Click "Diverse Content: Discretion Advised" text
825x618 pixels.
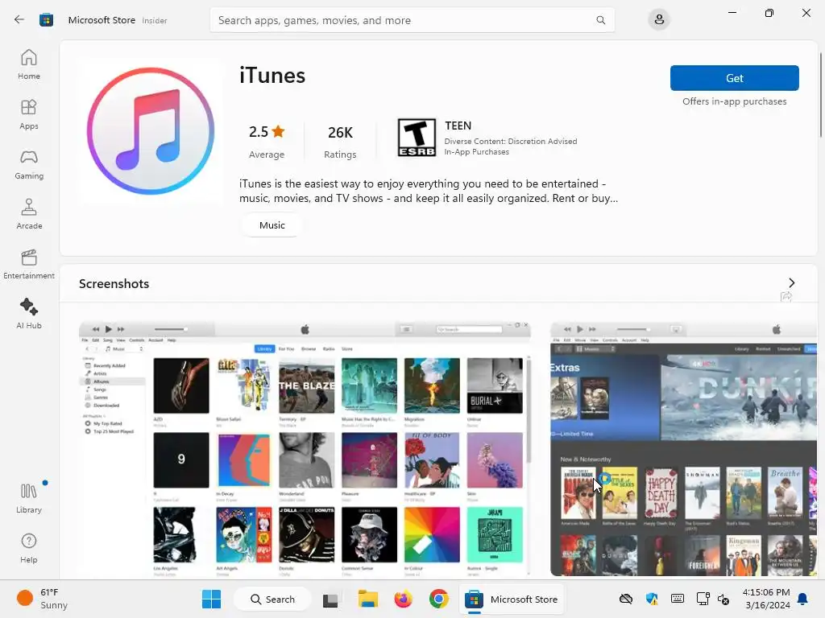(510, 142)
